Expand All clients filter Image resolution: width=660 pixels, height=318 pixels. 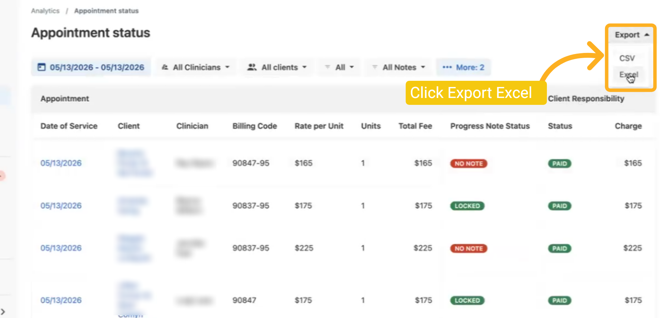click(x=277, y=67)
